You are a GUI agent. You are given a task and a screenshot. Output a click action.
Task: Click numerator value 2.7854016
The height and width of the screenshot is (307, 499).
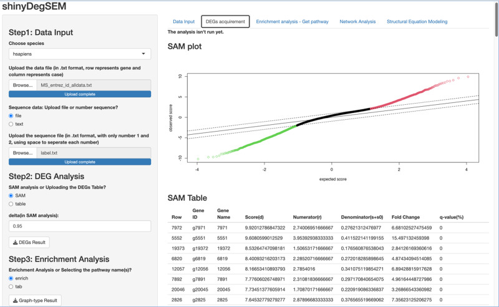click(304, 269)
